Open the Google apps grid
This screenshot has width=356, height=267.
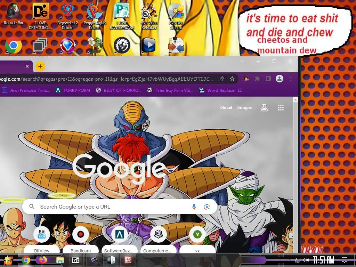[x=281, y=108]
